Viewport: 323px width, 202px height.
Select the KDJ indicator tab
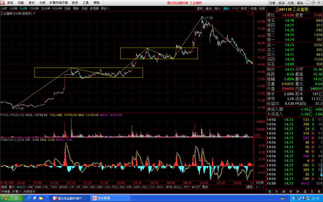click(144, 187)
